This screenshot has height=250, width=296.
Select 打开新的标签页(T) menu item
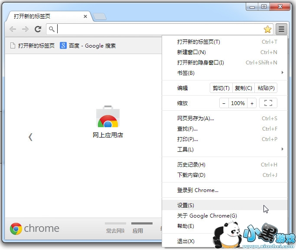224,42
